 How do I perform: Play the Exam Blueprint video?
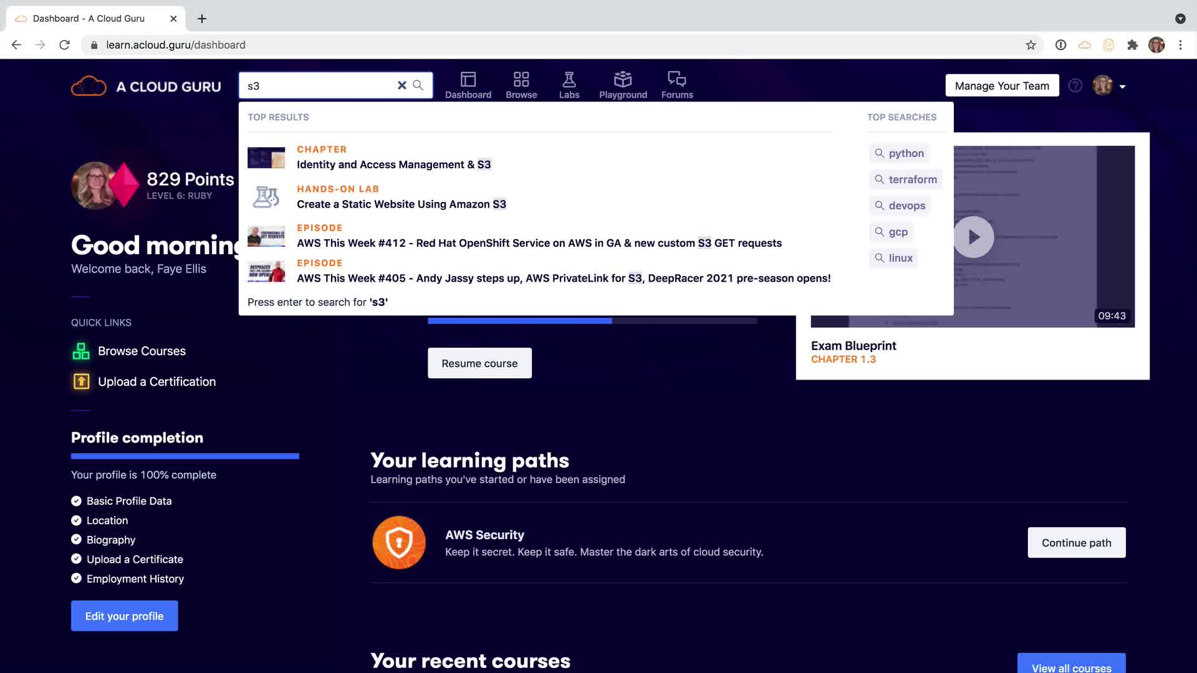coord(973,237)
